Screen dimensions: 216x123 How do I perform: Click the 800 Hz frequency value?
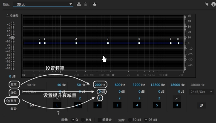pos(120,85)
